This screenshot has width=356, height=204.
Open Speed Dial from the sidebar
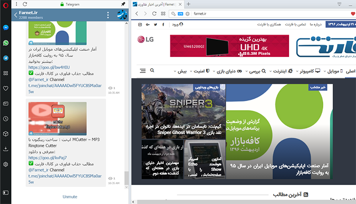tap(6, 73)
